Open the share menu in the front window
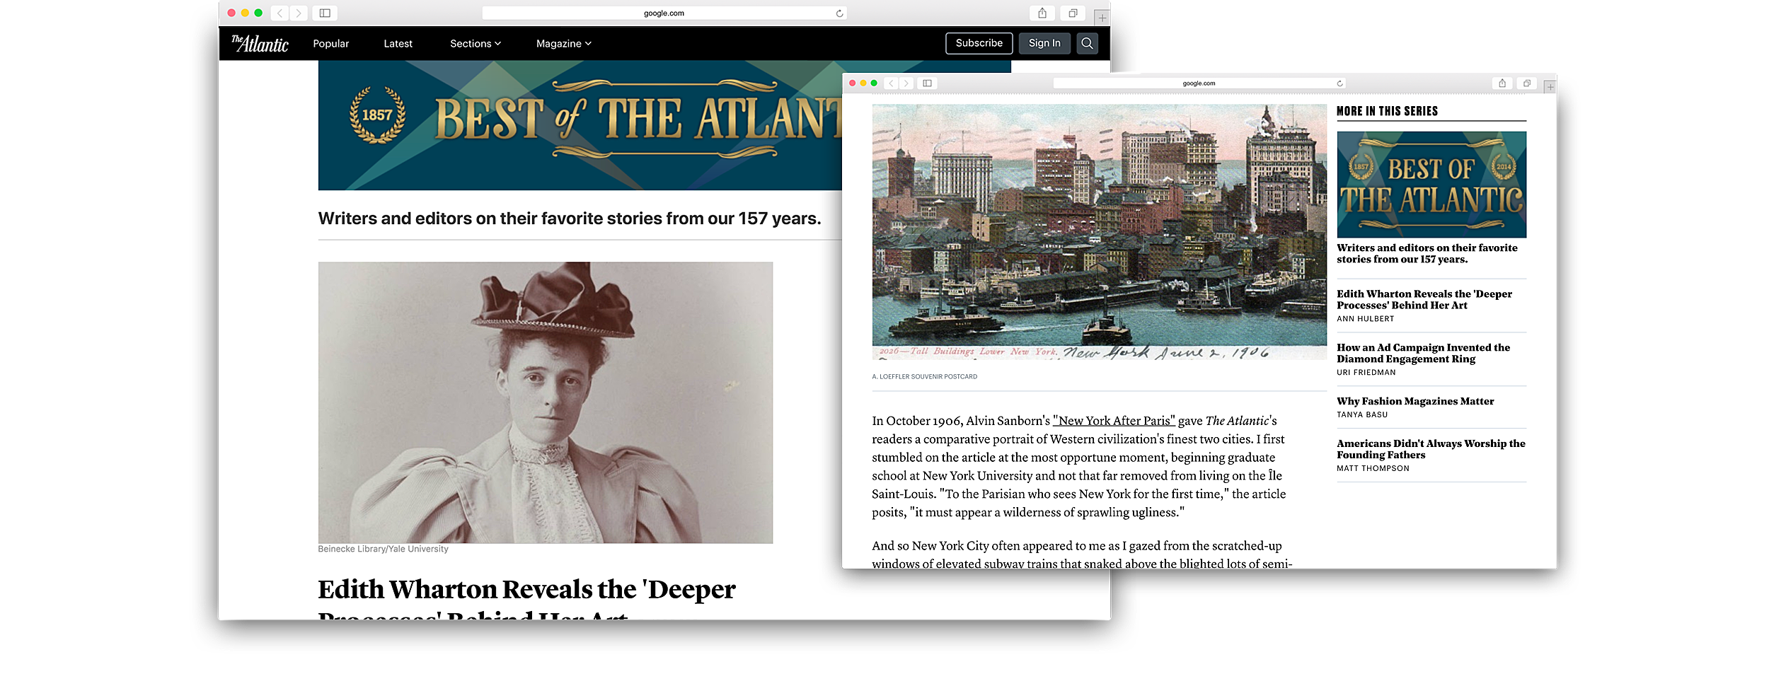1769x674 pixels. [x=1502, y=83]
